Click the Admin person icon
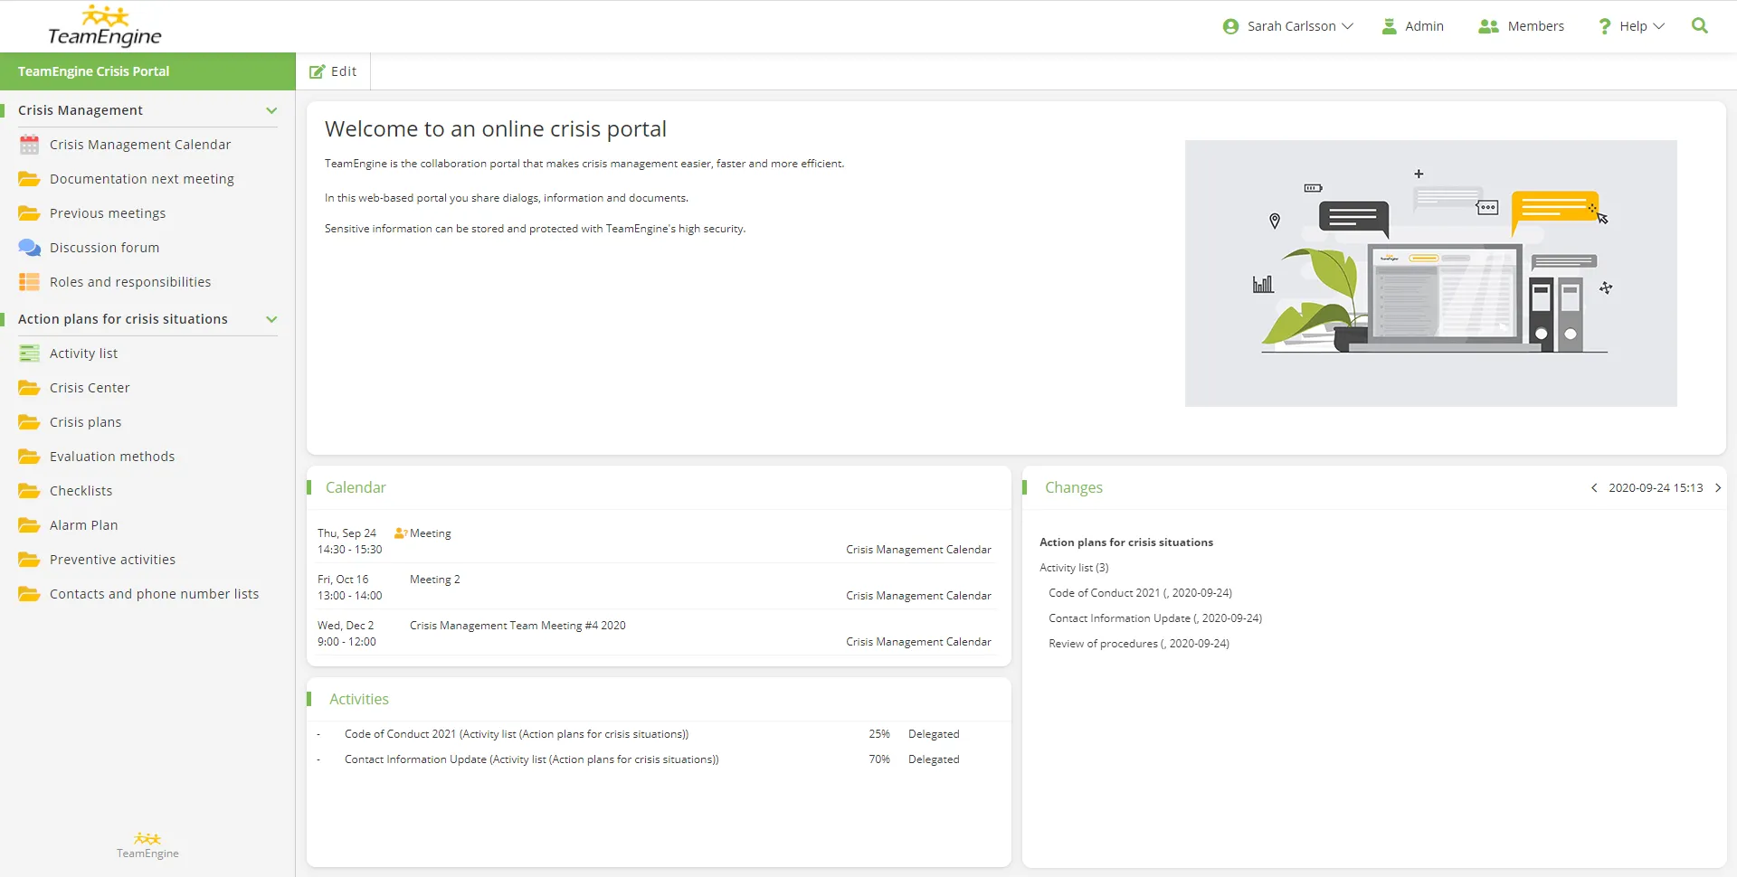The width and height of the screenshot is (1737, 877). pos(1390,26)
